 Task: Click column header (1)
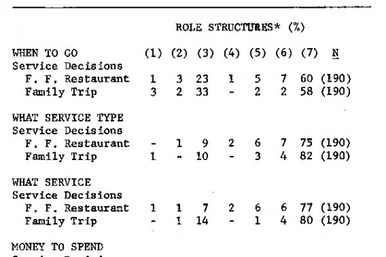pyautogui.click(x=153, y=53)
